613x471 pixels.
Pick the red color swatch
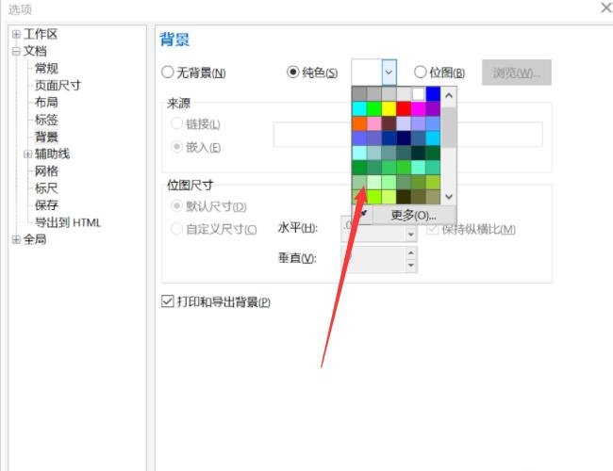[404, 108]
